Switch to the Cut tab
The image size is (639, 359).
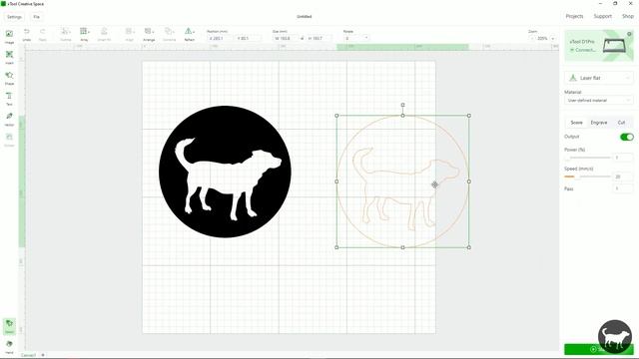click(x=621, y=123)
